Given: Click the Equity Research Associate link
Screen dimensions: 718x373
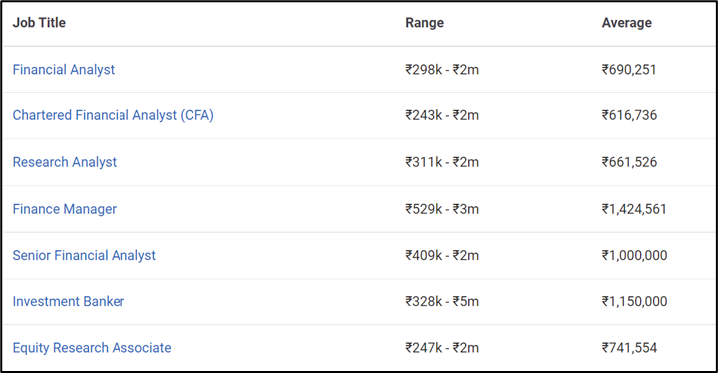Looking at the screenshot, I should (92, 348).
